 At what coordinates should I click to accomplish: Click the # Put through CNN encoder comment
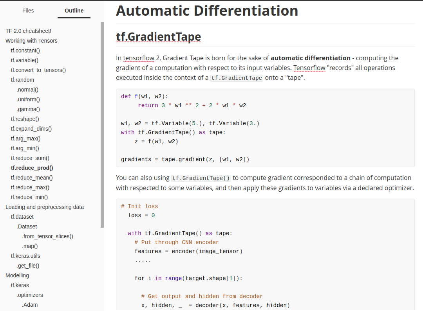coord(177,242)
